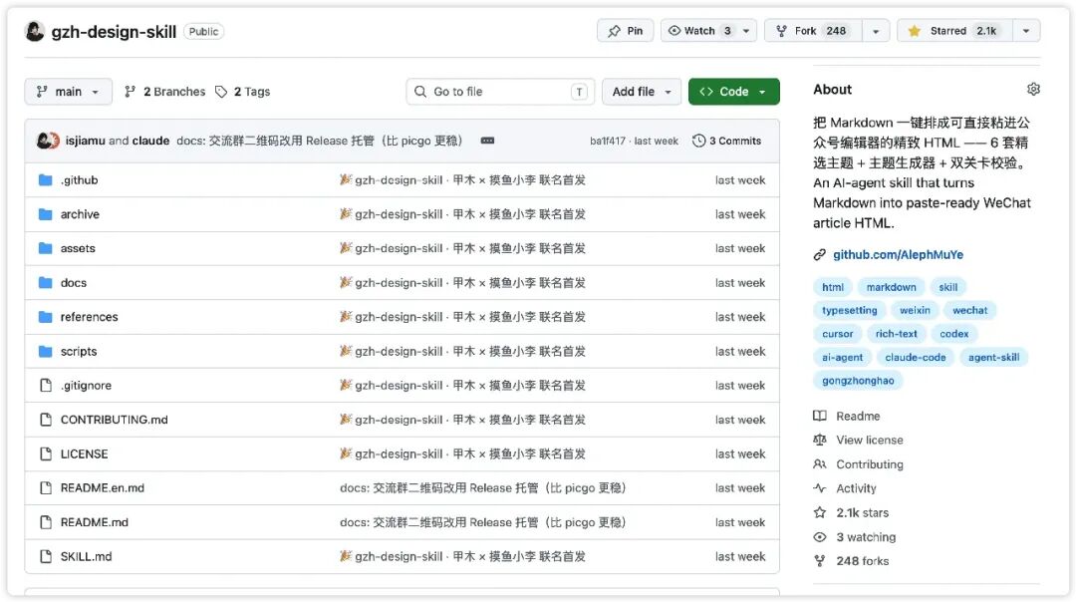Viewport: 1076px width, 602px height.
Task: Open the SKILL.md file
Action: [x=86, y=557]
